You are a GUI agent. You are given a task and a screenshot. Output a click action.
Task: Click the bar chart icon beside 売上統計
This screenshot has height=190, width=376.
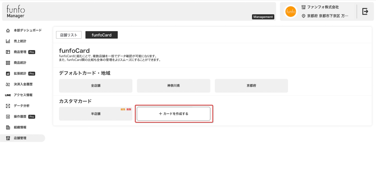click(x=8, y=41)
